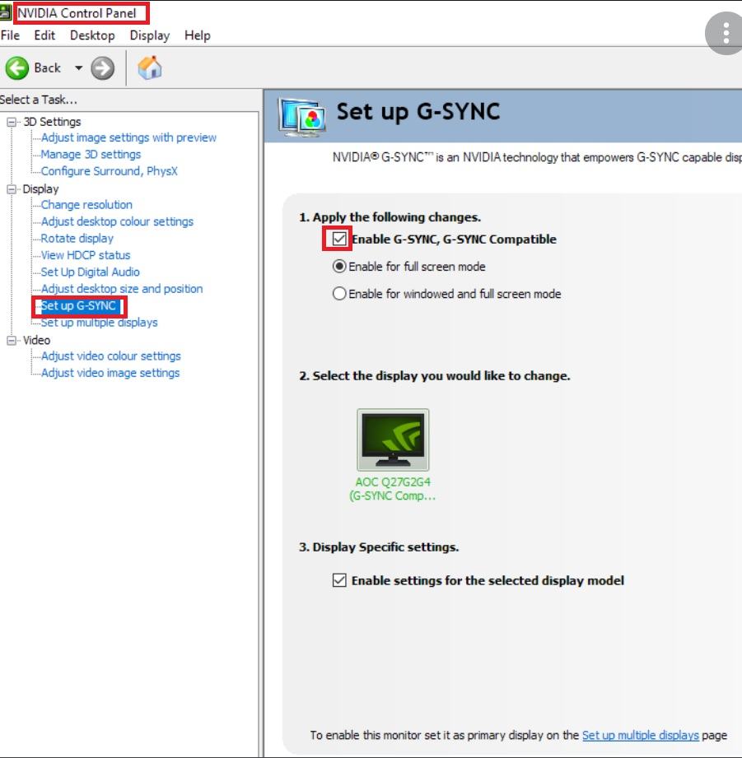Collapse the Display tree node

click(x=12, y=189)
